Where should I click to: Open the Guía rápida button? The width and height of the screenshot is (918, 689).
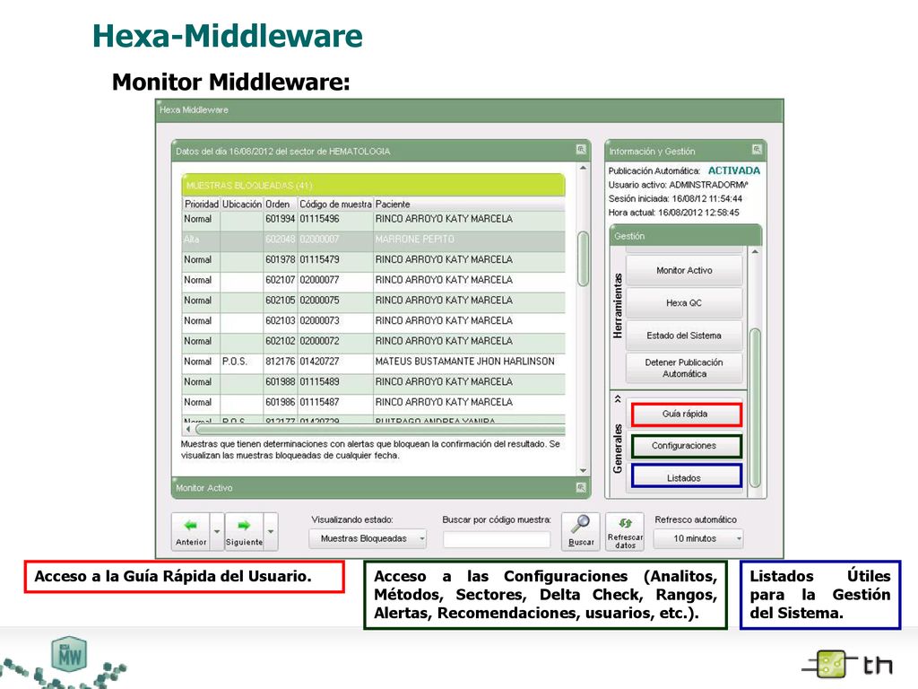(686, 414)
